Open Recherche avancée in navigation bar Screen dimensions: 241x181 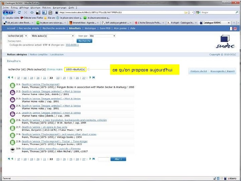click(x=54, y=28)
